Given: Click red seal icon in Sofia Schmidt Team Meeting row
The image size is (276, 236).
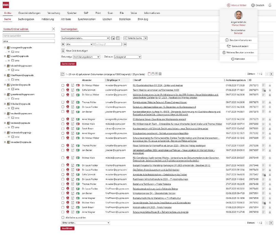Looking at the screenshot, I should pos(68,90).
